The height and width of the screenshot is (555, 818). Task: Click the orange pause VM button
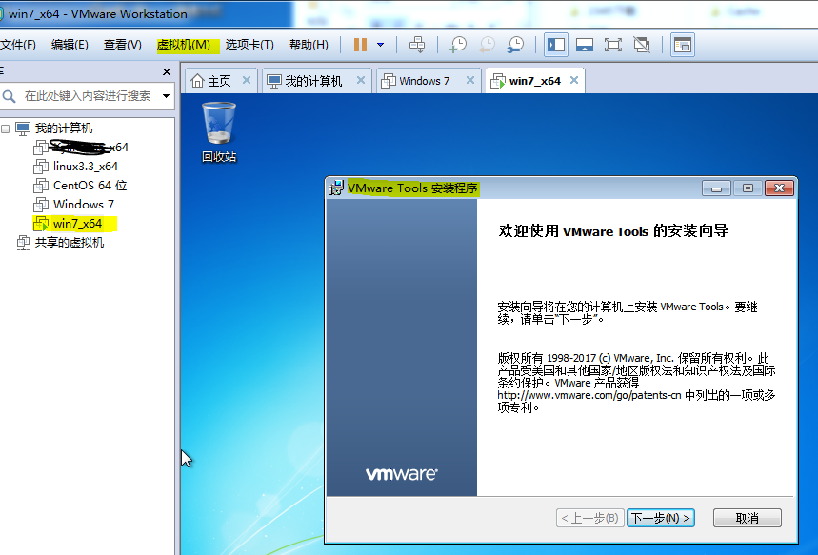(x=360, y=45)
